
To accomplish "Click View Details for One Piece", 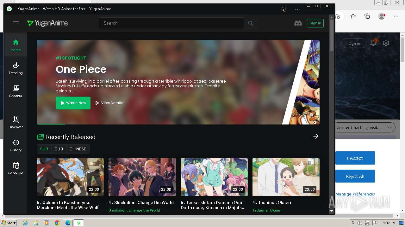I will [x=109, y=103].
